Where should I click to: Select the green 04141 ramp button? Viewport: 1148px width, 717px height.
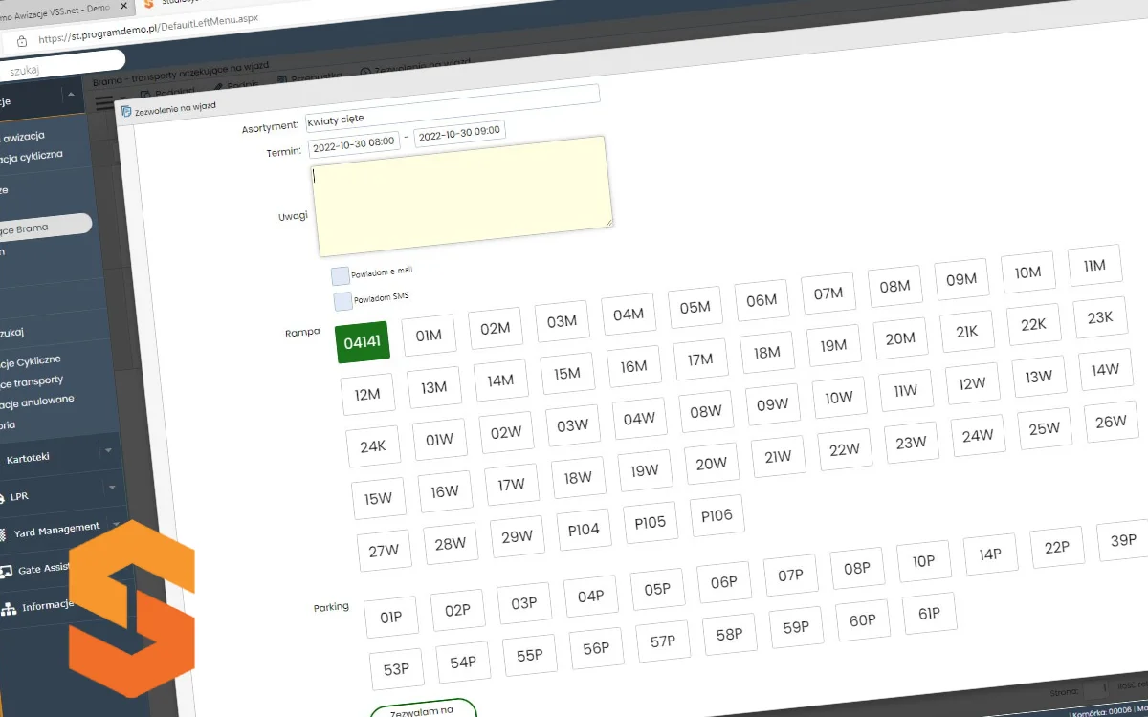(363, 342)
